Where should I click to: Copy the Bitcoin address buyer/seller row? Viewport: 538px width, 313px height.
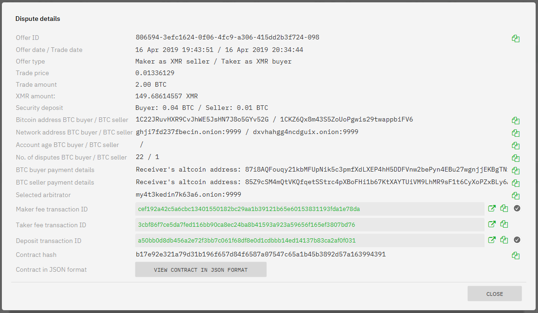point(515,121)
